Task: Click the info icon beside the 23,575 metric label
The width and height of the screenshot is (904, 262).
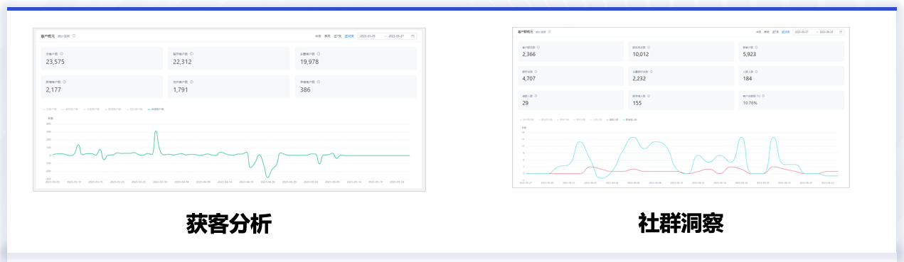Action: point(62,53)
